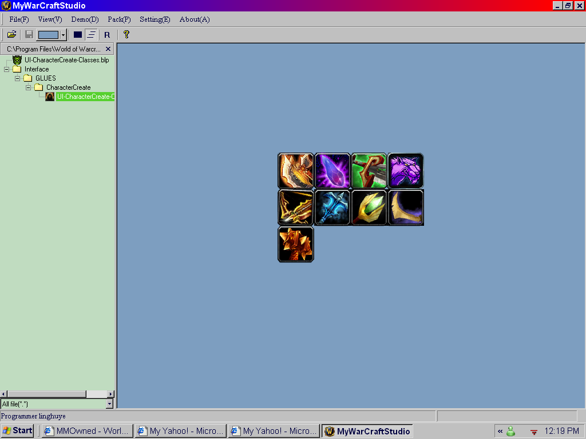586x439 pixels.
Task: Select the Priest green-gem staff class icon
Action: (369, 207)
